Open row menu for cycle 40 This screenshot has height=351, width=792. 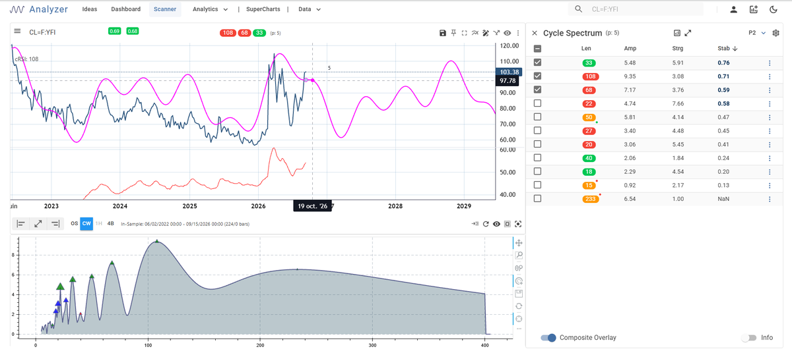point(770,157)
